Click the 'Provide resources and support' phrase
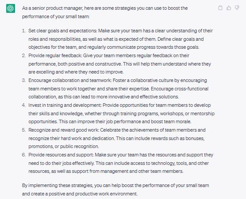The width and height of the screenshot is (246, 199). point(61,155)
